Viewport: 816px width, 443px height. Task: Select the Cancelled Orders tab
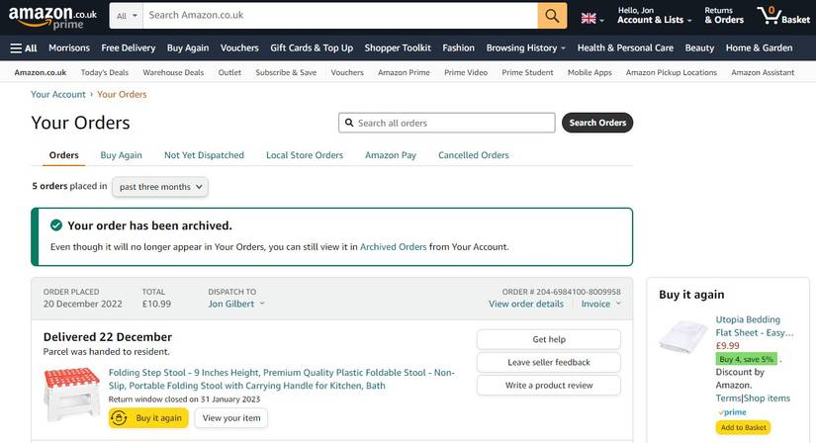tap(473, 155)
